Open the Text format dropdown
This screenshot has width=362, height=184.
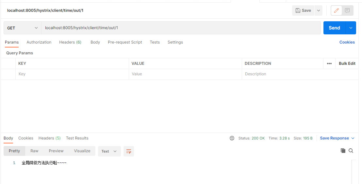109,151
